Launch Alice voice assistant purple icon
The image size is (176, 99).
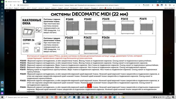coord(2,93)
